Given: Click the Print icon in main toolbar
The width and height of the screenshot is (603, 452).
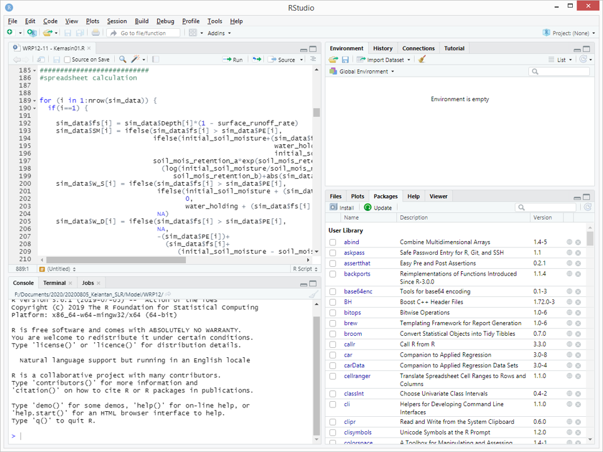Looking at the screenshot, I should click(95, 33).
